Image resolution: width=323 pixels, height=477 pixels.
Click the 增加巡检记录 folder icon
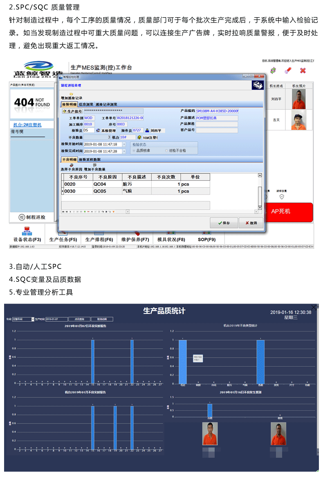(x=71, y=94)
